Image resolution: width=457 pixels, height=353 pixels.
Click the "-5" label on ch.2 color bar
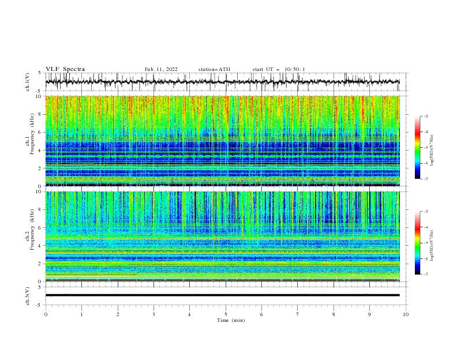(425, 243)
